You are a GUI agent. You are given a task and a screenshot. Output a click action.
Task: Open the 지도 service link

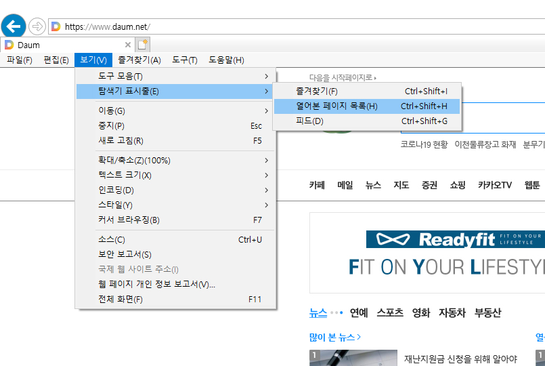pyautogui.click(x=401, y=185)
